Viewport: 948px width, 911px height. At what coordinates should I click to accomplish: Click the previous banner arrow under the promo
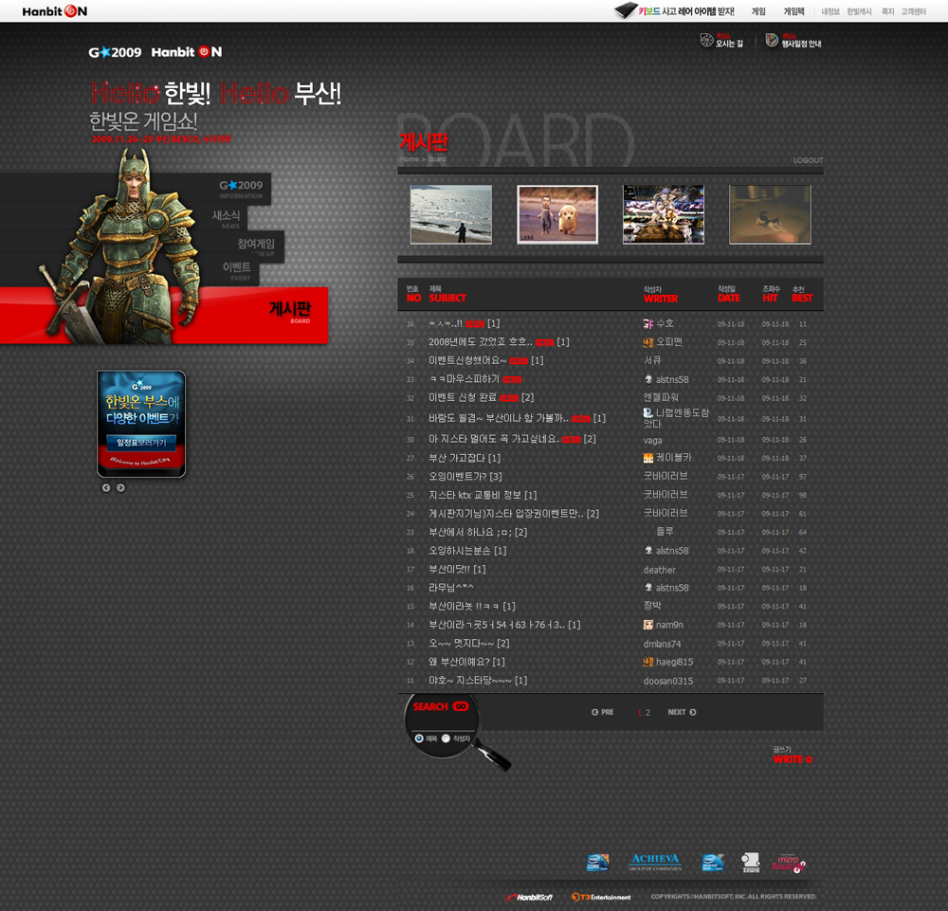(x=106, y=487)
